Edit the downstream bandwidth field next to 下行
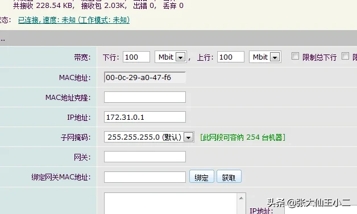This screenshot has height=214, width=357. (136, 57)
